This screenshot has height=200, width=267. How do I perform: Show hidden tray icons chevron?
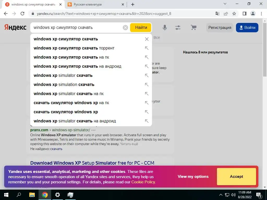tap(221, 195)
